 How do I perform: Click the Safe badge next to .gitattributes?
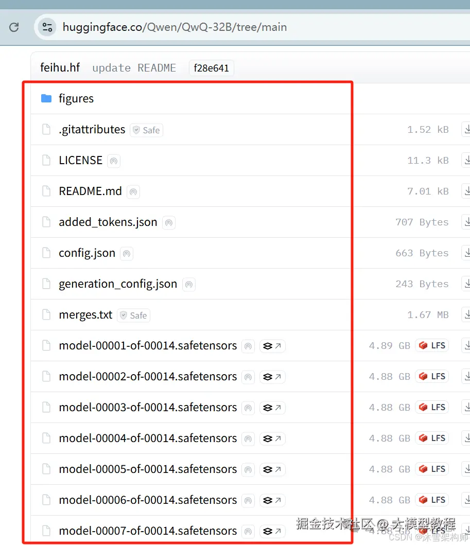146,130
